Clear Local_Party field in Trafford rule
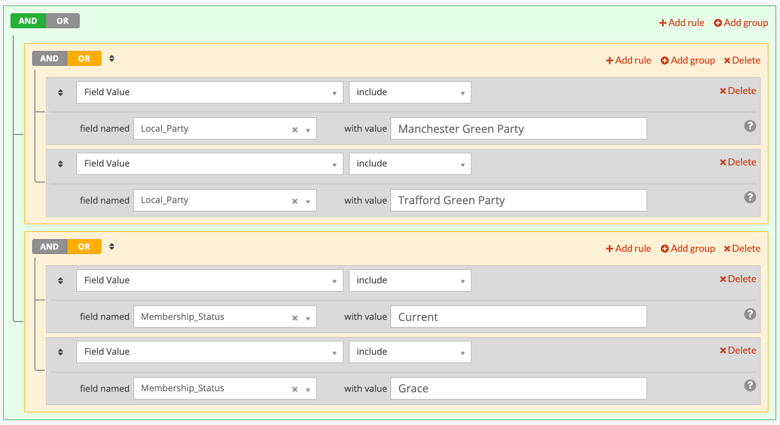The width and height of the screenshot is (780, 425). click(x=295, y=201)
